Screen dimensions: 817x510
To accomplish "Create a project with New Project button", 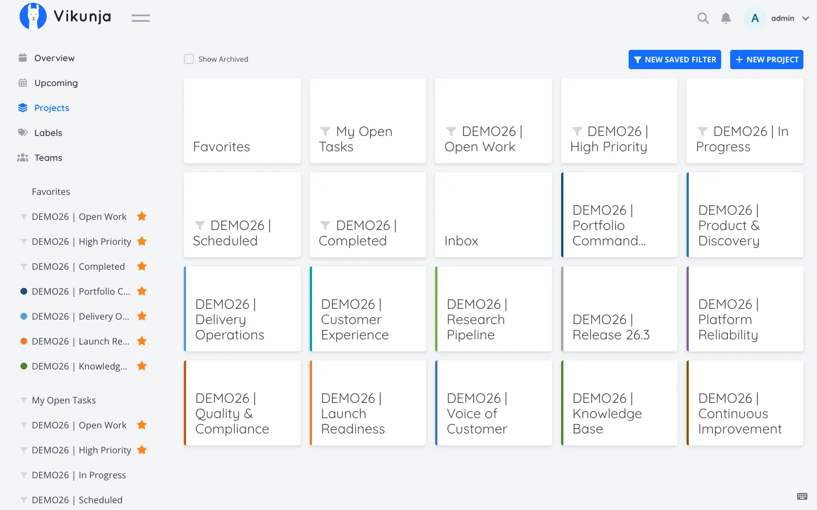I will [x=767, y=59].
